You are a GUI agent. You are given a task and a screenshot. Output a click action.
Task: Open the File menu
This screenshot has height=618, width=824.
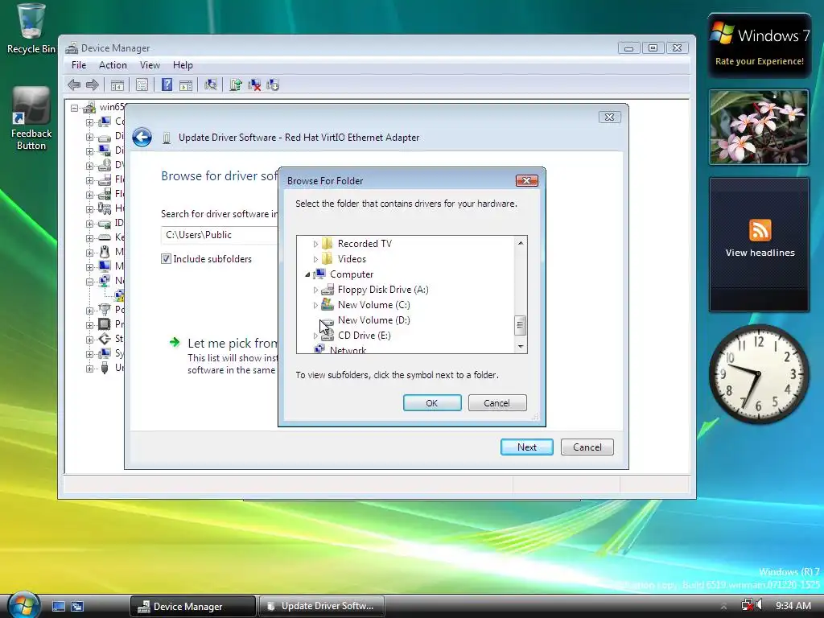(x=79, y=65)
